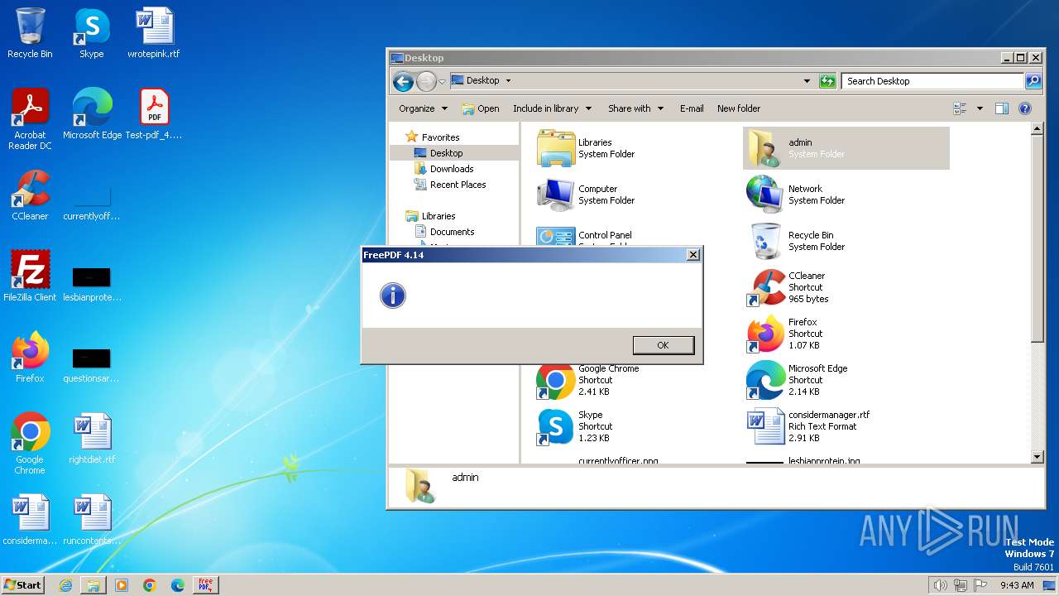Click New folder in the Explorer toolbar
This screenshot has width=1059, height=596.
pos(739,108)
